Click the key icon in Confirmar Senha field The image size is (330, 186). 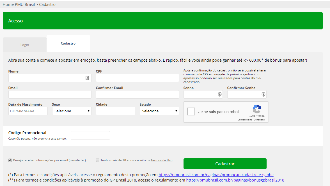[263, 94]
